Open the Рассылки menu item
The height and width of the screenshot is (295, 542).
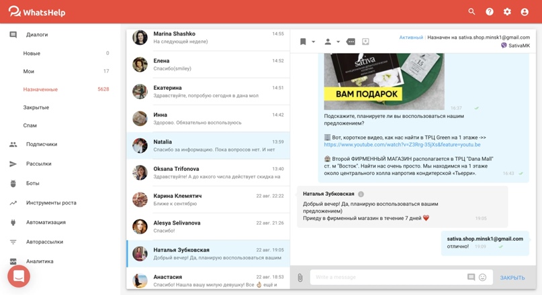[38, 164]
